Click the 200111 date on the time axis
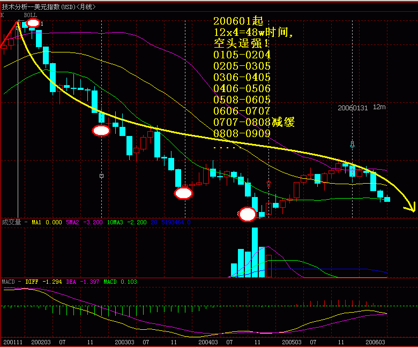Image resolution: width=418 pixels, height=348 pixels. [x=12, y=342]
